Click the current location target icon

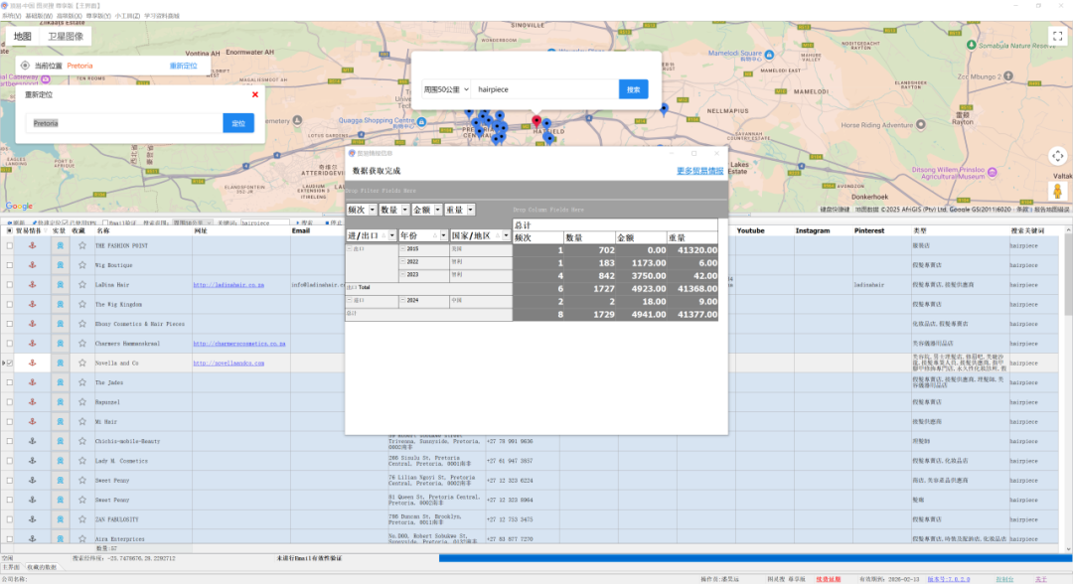click(x=25, y=66)
